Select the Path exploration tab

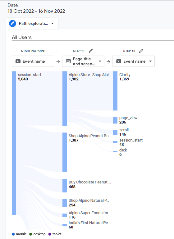tap(32, 24)
